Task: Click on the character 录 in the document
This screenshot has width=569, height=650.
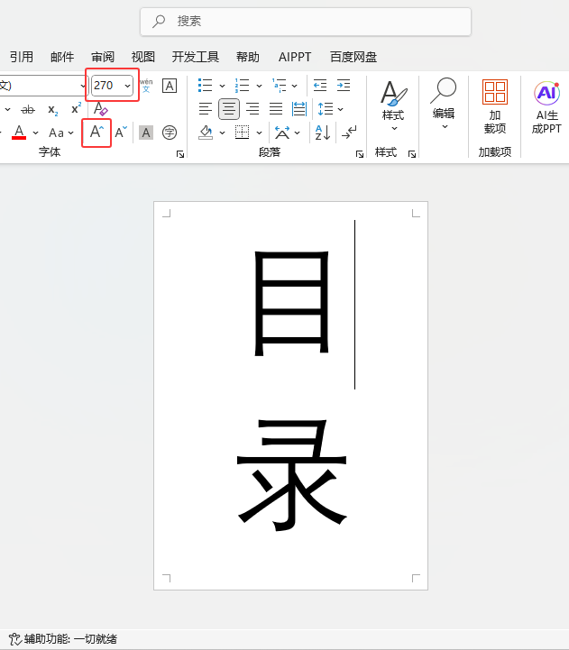Action: (x=291, y=475)
